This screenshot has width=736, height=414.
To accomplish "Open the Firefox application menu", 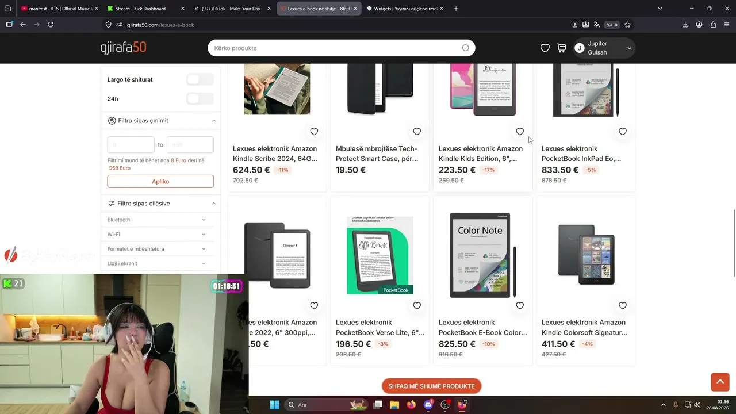I will 727,25.
